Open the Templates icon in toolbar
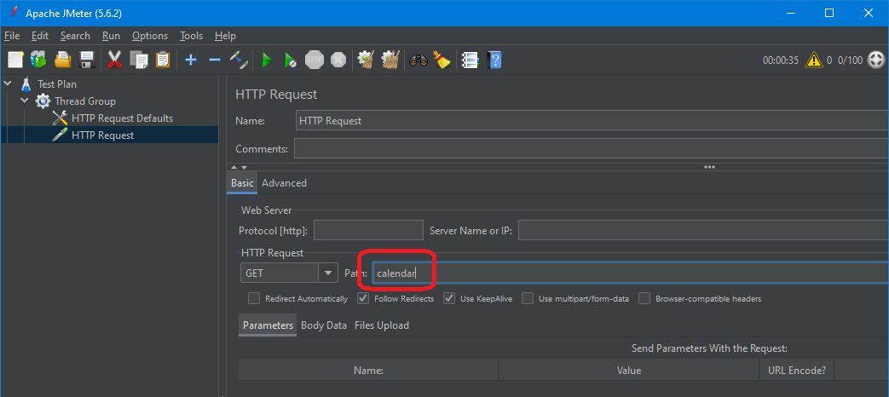The width and height of the screenshot is (889, 397). 38,60
